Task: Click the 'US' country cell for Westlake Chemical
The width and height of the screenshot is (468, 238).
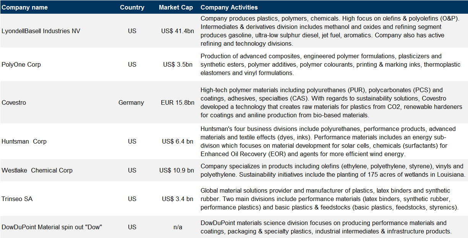Action: tap(132, 170)
